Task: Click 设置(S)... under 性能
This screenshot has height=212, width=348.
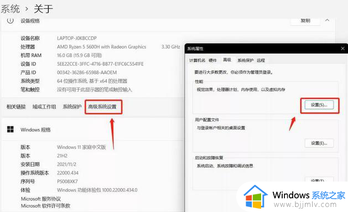Action: pyautogui.click(x=319, y=105)
